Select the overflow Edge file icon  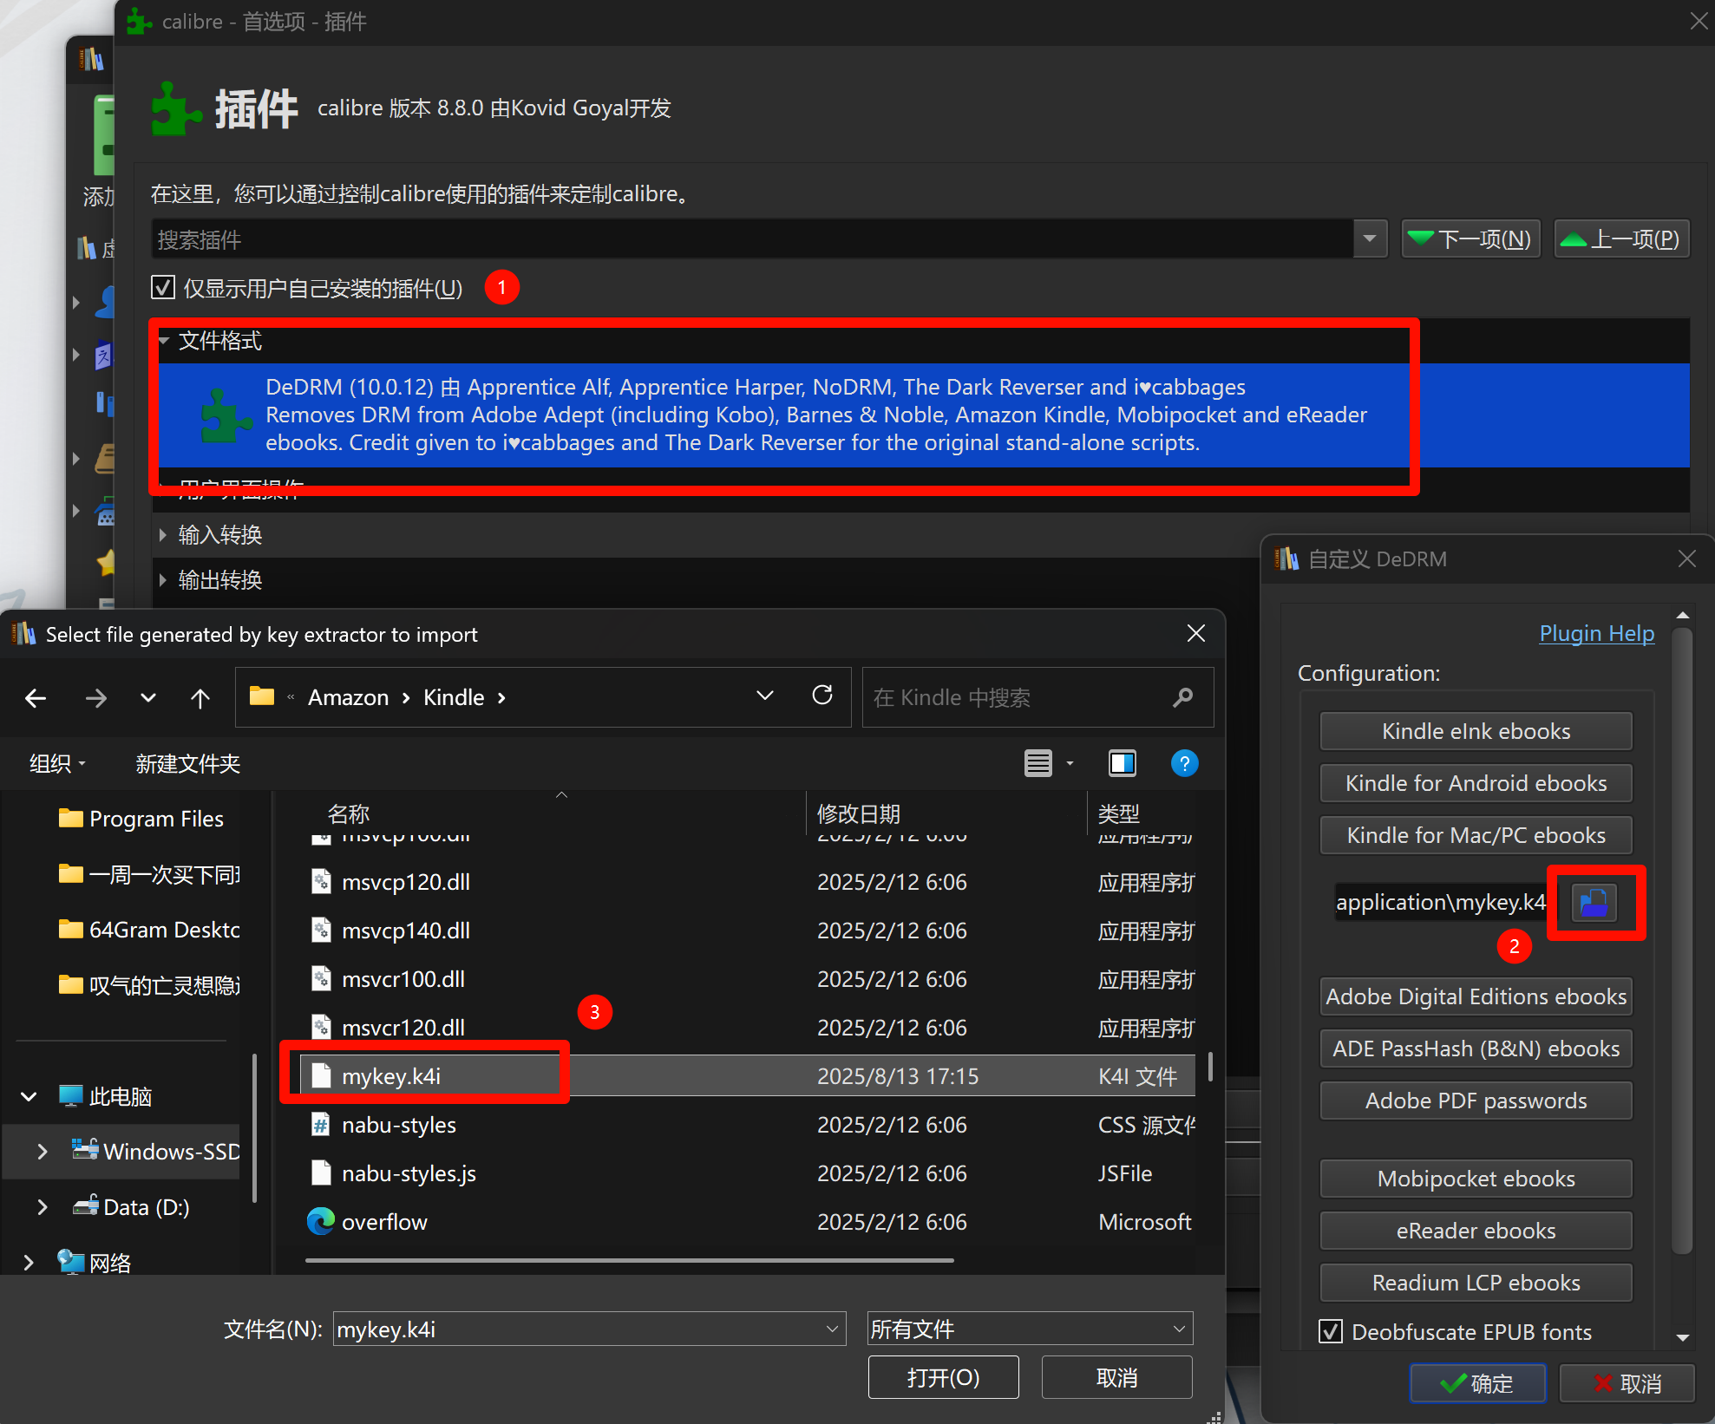pos(321,1221)
